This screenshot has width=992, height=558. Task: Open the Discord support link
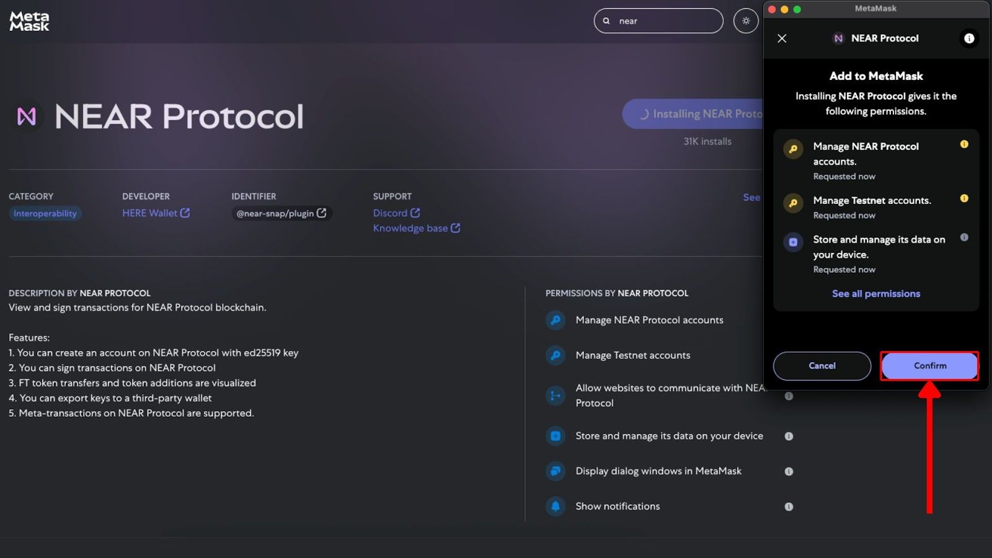390,213
